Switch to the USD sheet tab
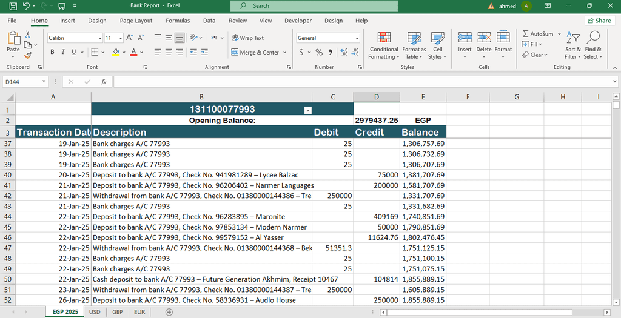The height and width of the screenshot is (318, 621). pyautogui.click(x=95, y=312)
